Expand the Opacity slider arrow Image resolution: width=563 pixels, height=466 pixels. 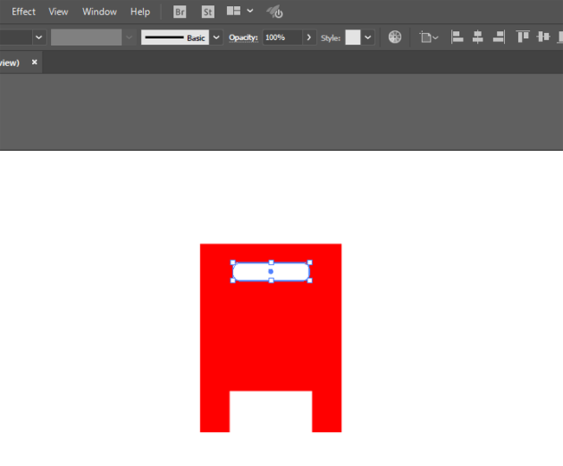309,37
